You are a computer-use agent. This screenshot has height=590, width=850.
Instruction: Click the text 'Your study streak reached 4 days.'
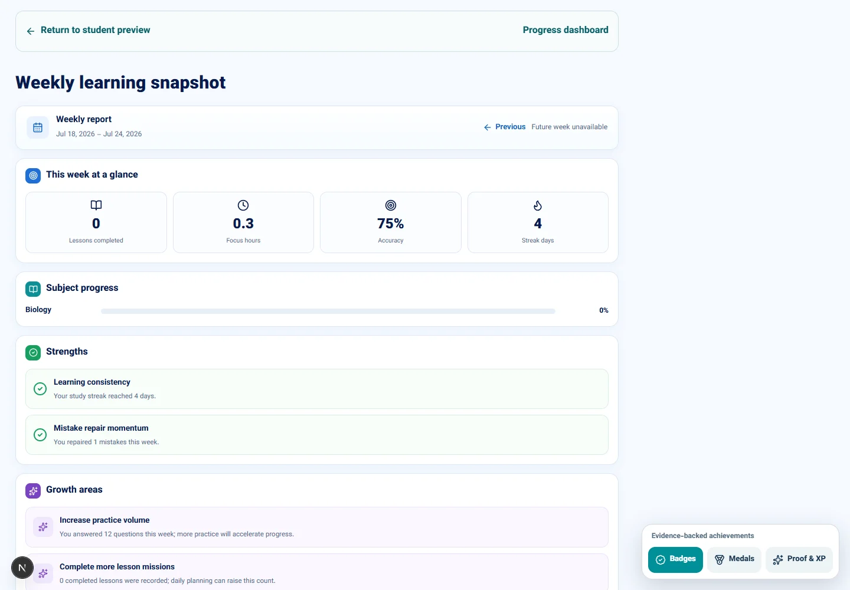pyautogui.click(x=105, y=396)
